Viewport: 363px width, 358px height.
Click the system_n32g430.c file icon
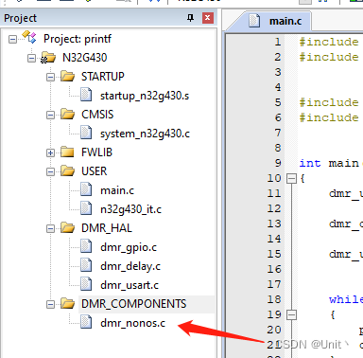(86, 133)
